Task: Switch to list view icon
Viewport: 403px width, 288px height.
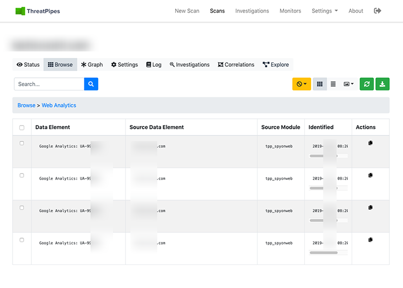Action: [333, 84]
